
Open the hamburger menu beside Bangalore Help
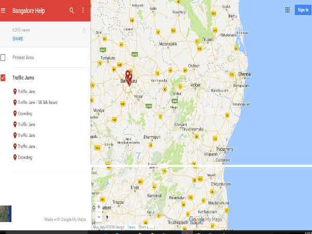[4, 10]
